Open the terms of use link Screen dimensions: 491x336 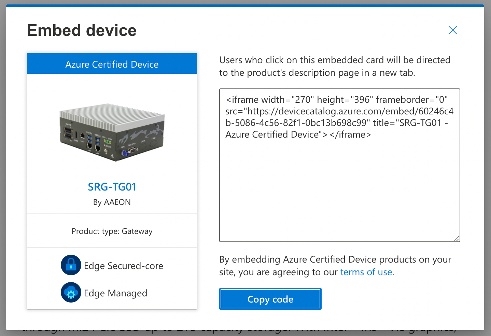(366, 272)
